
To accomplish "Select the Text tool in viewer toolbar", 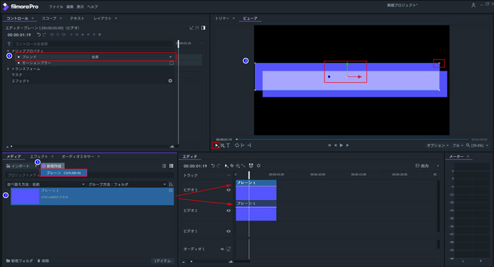I will [x=228, y=146].
